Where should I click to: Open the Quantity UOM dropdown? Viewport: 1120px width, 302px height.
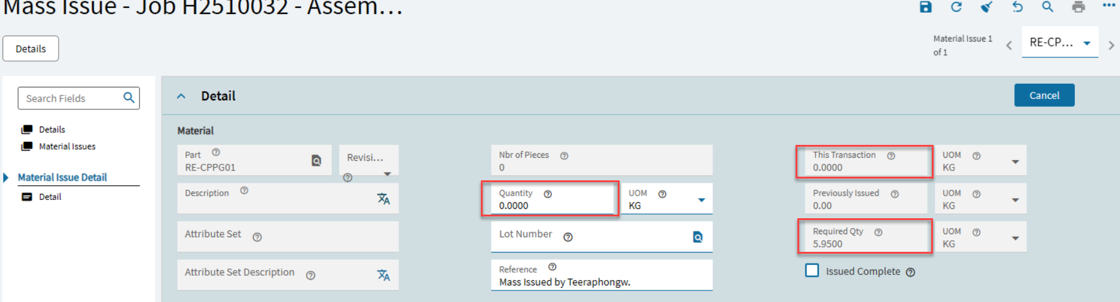point(701,200)
